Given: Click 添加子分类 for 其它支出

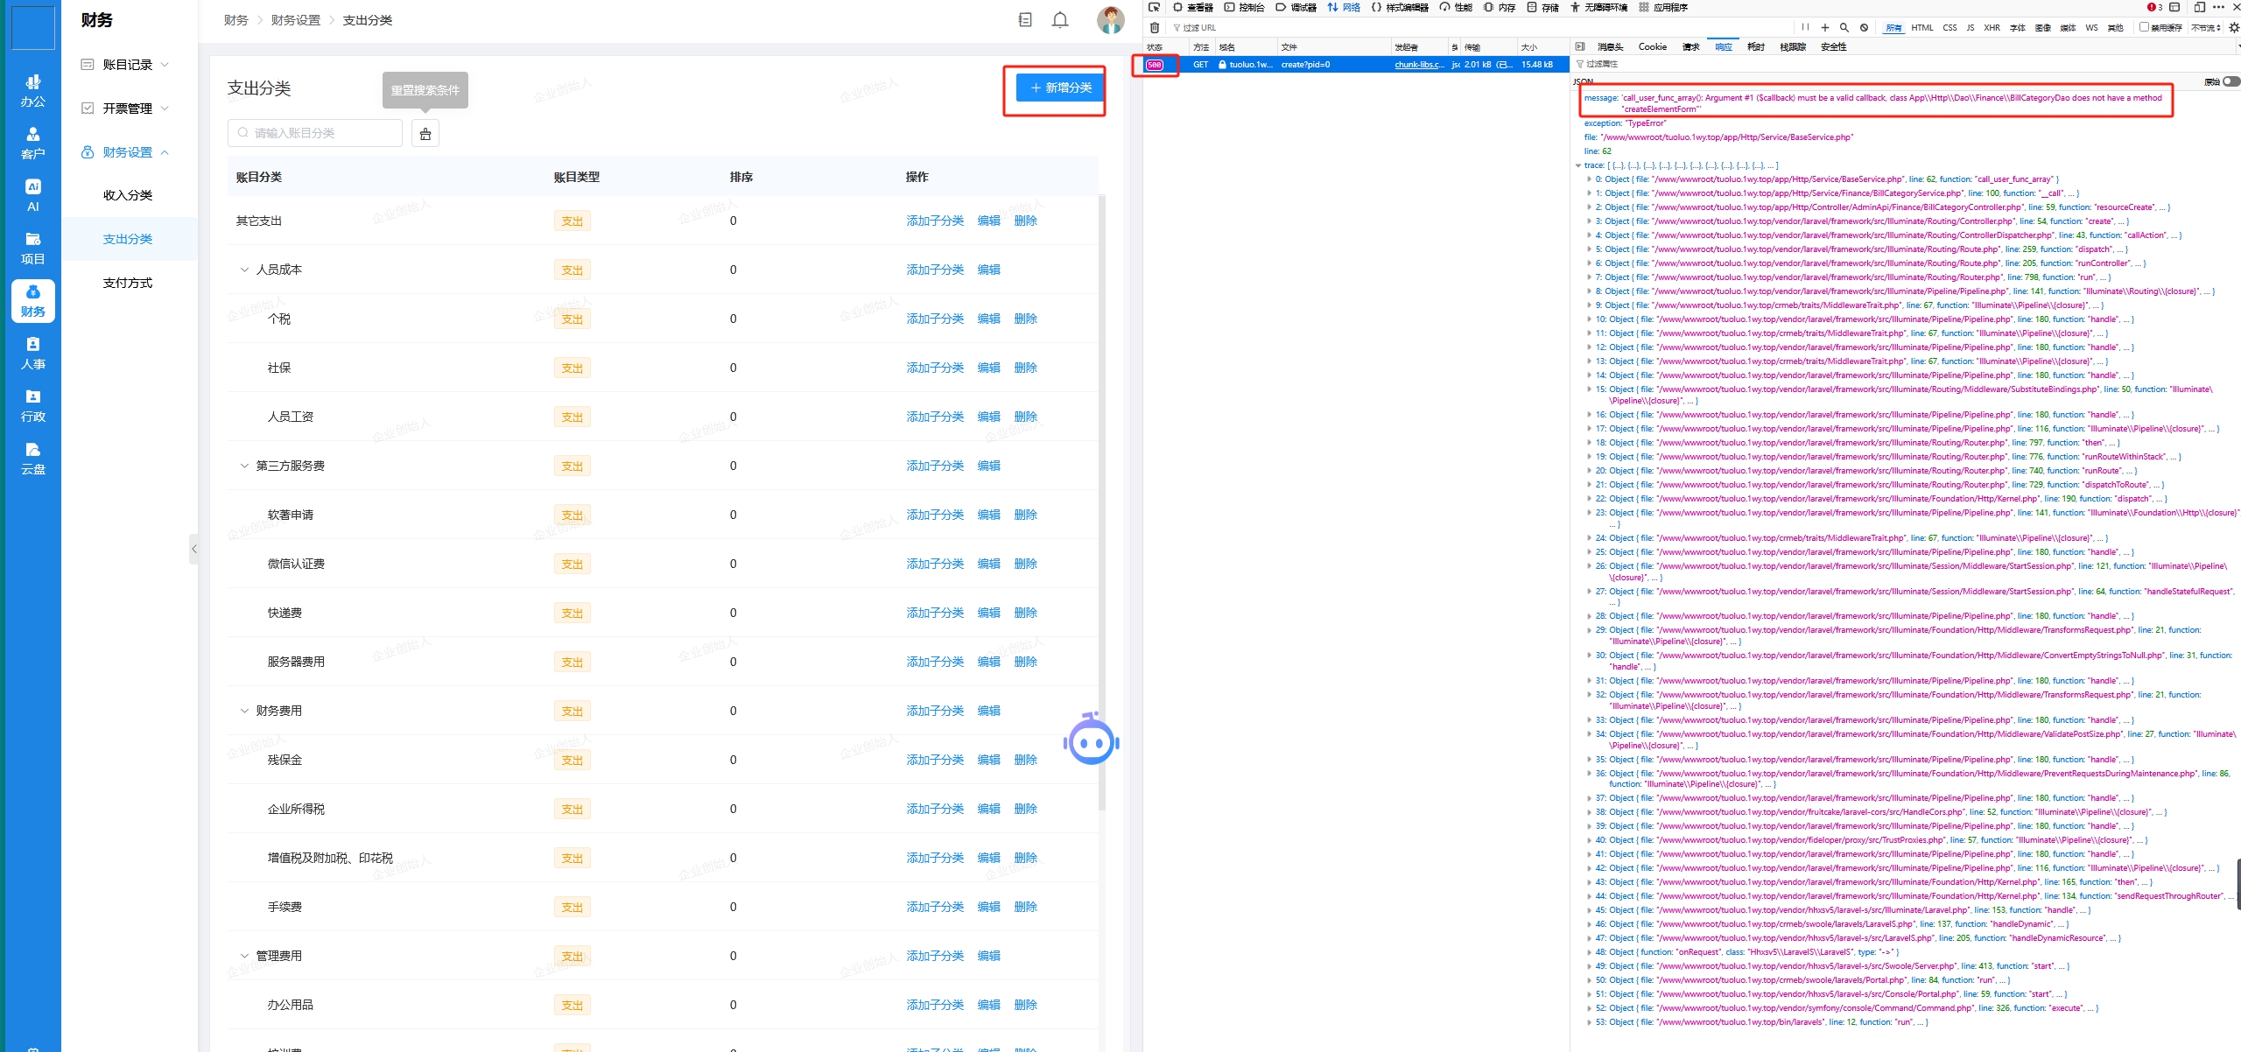Looking at the screenshot, I should 935,221.
